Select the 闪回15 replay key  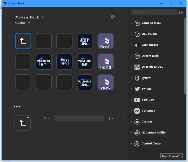point(106,82)
